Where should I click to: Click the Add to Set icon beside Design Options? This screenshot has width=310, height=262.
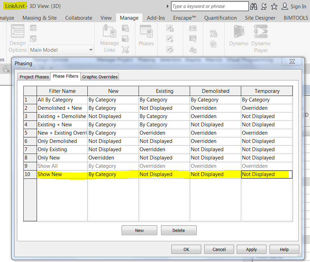[33, 28]
